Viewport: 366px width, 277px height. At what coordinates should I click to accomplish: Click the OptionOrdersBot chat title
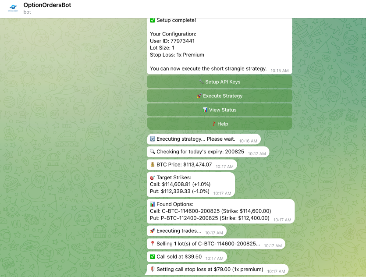pos(47,5)
